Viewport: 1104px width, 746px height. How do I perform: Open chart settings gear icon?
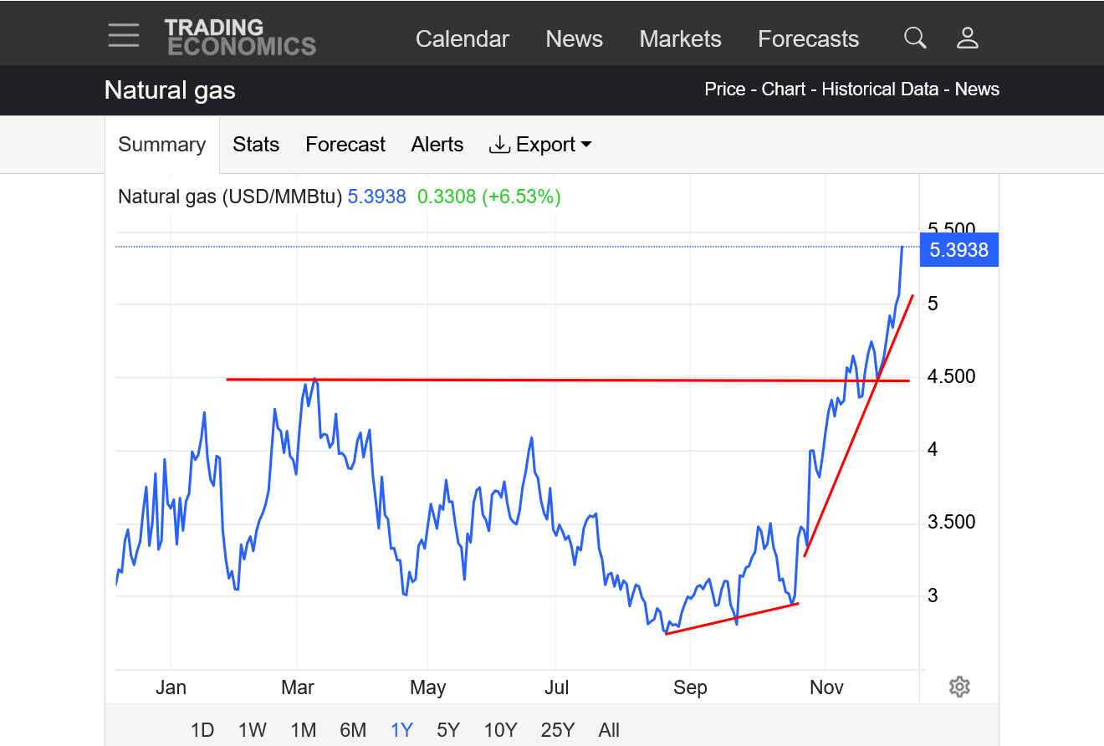959,687
